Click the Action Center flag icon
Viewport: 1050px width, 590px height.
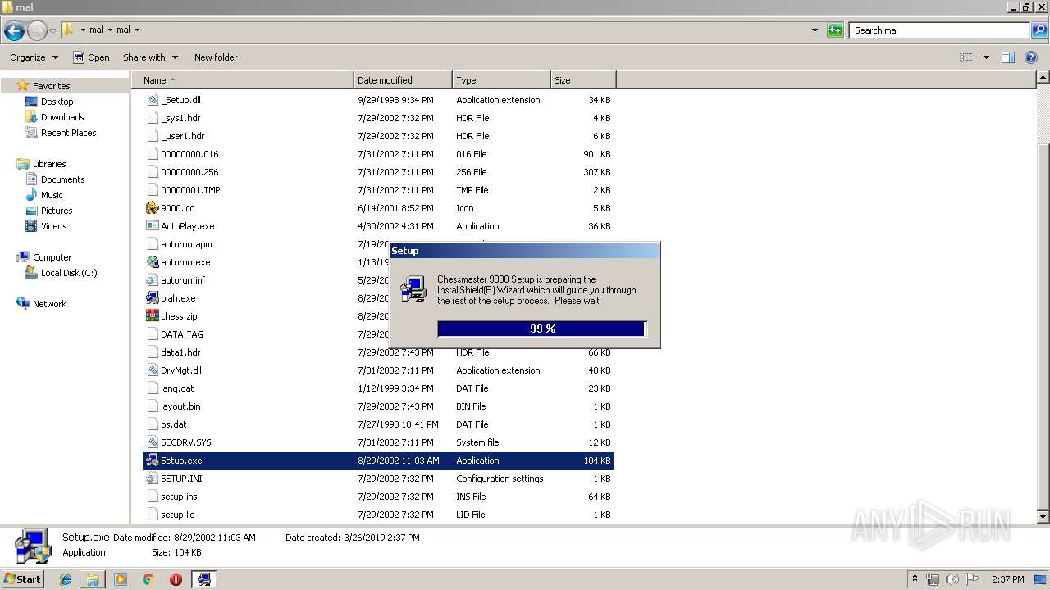(972, 579)
